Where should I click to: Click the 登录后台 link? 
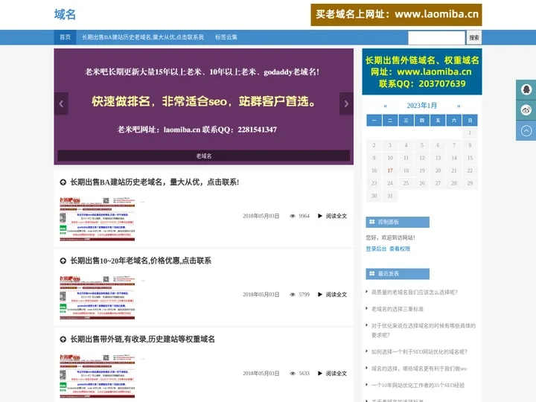376,249
